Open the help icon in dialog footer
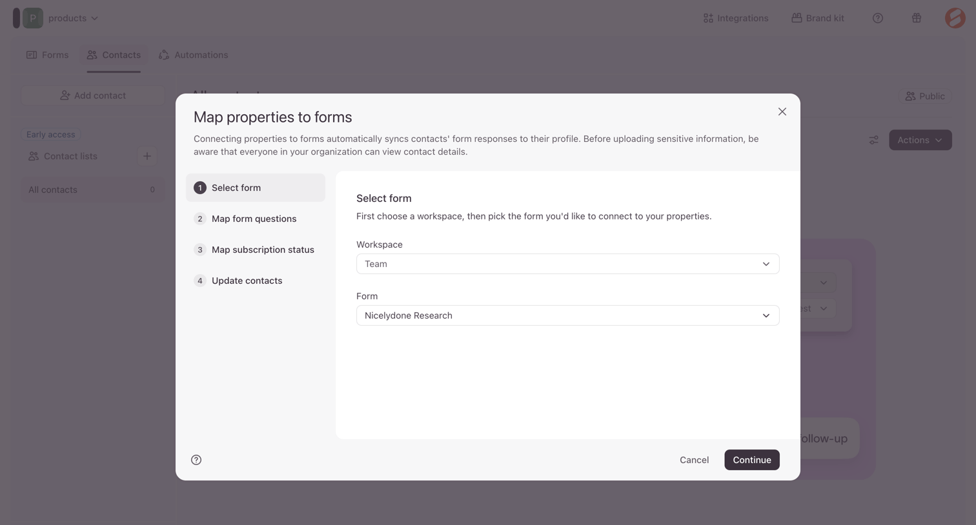976x525 pixels. point(196,460)
